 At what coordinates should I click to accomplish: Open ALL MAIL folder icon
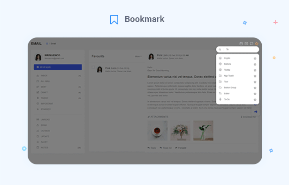point(38,81)
